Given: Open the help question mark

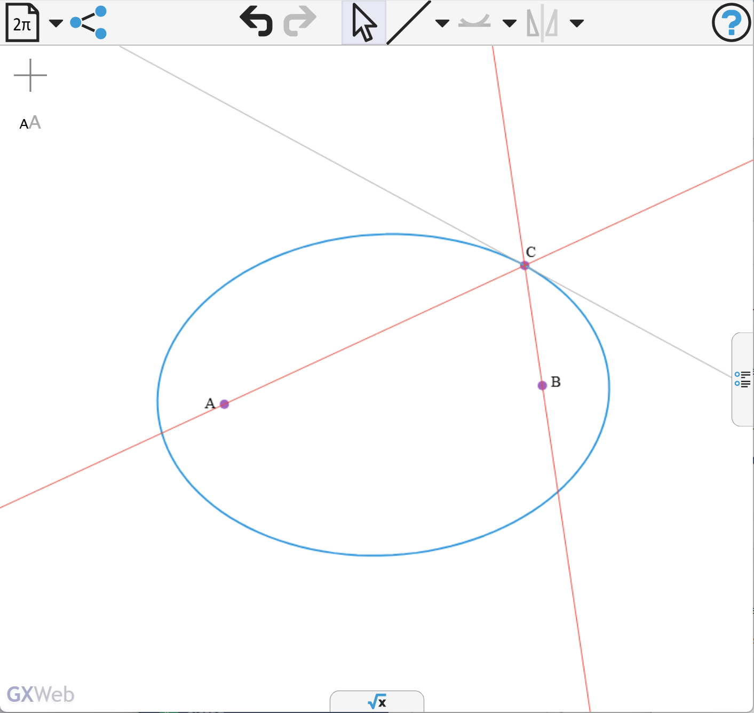Looking at the screenshot, I should tap(731, 22).
